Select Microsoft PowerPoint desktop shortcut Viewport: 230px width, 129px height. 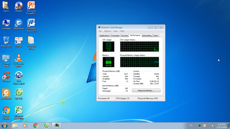tap(31, 8)
